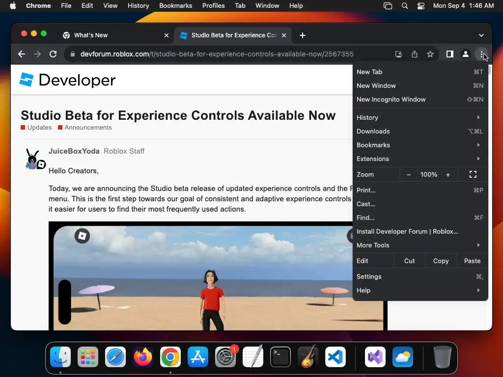This screenshot has width=503, height=377.
Task: Open the Chrome profile avatar menu
Action: (466, 54)
